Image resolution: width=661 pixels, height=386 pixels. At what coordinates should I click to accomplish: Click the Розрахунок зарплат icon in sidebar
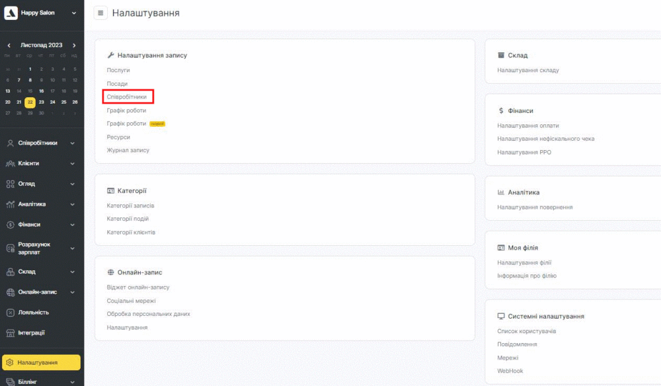click(x=11, y=249)
